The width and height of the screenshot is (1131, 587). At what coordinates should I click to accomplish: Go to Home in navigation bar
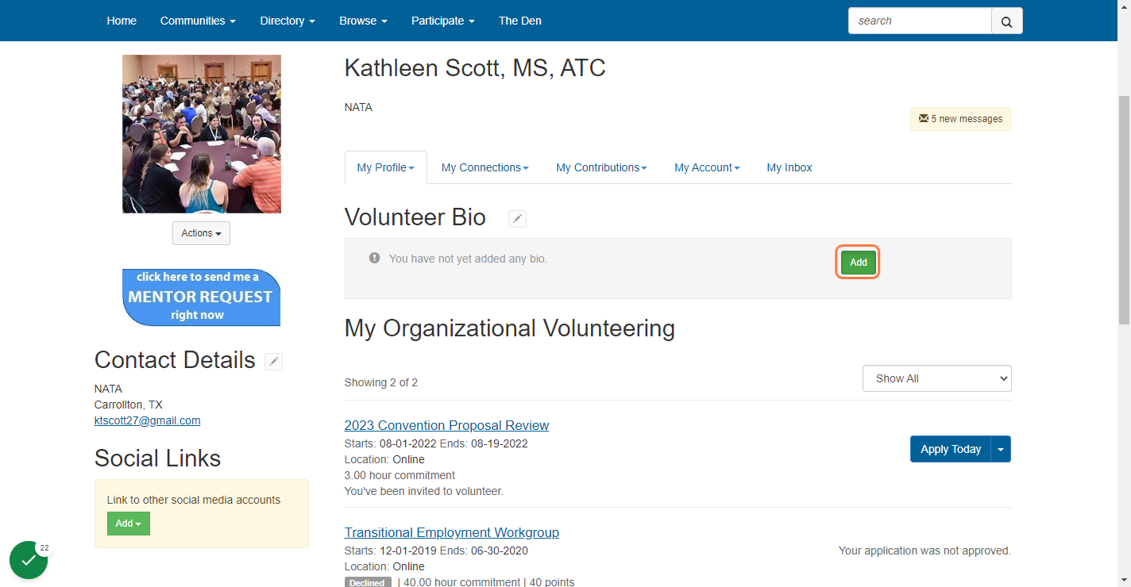[x=122, y=21]
